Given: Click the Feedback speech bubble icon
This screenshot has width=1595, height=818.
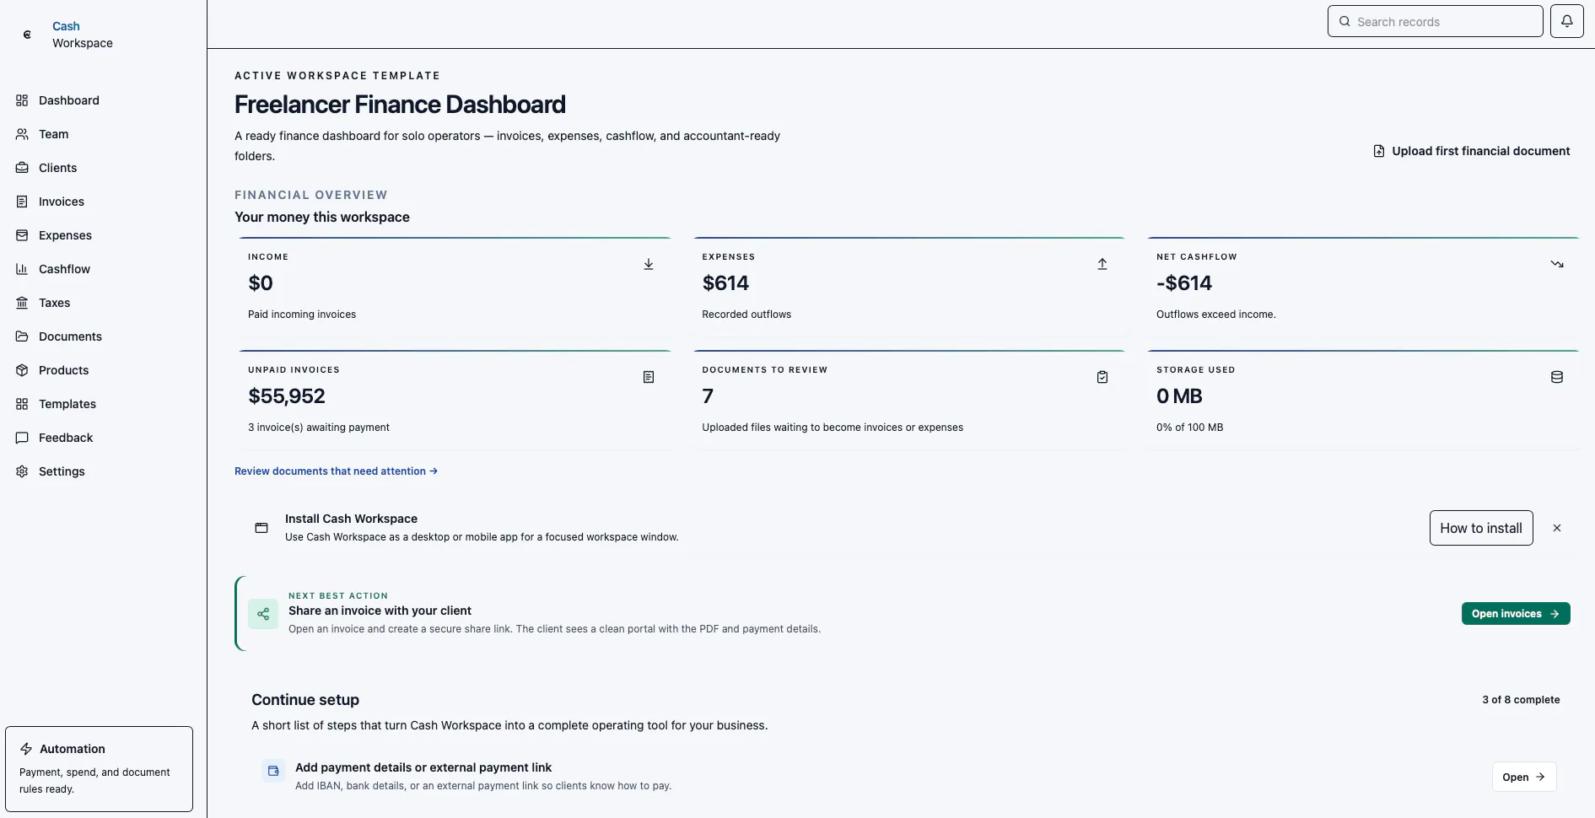Looking at the screenshot, I should pos(22,438).
